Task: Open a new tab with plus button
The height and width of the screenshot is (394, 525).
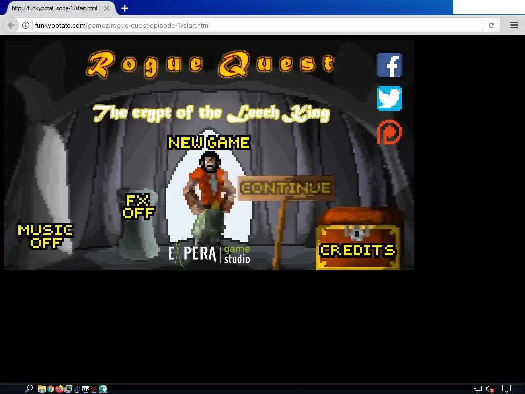Action: click(125, 8)
